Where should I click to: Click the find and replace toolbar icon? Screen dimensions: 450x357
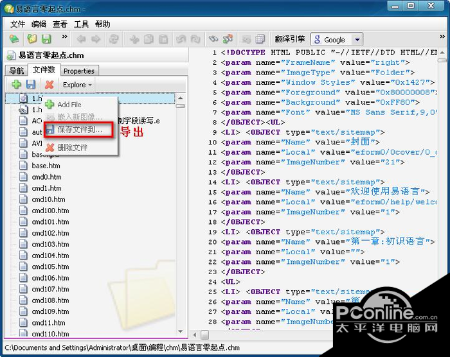[x=228, y=39]
